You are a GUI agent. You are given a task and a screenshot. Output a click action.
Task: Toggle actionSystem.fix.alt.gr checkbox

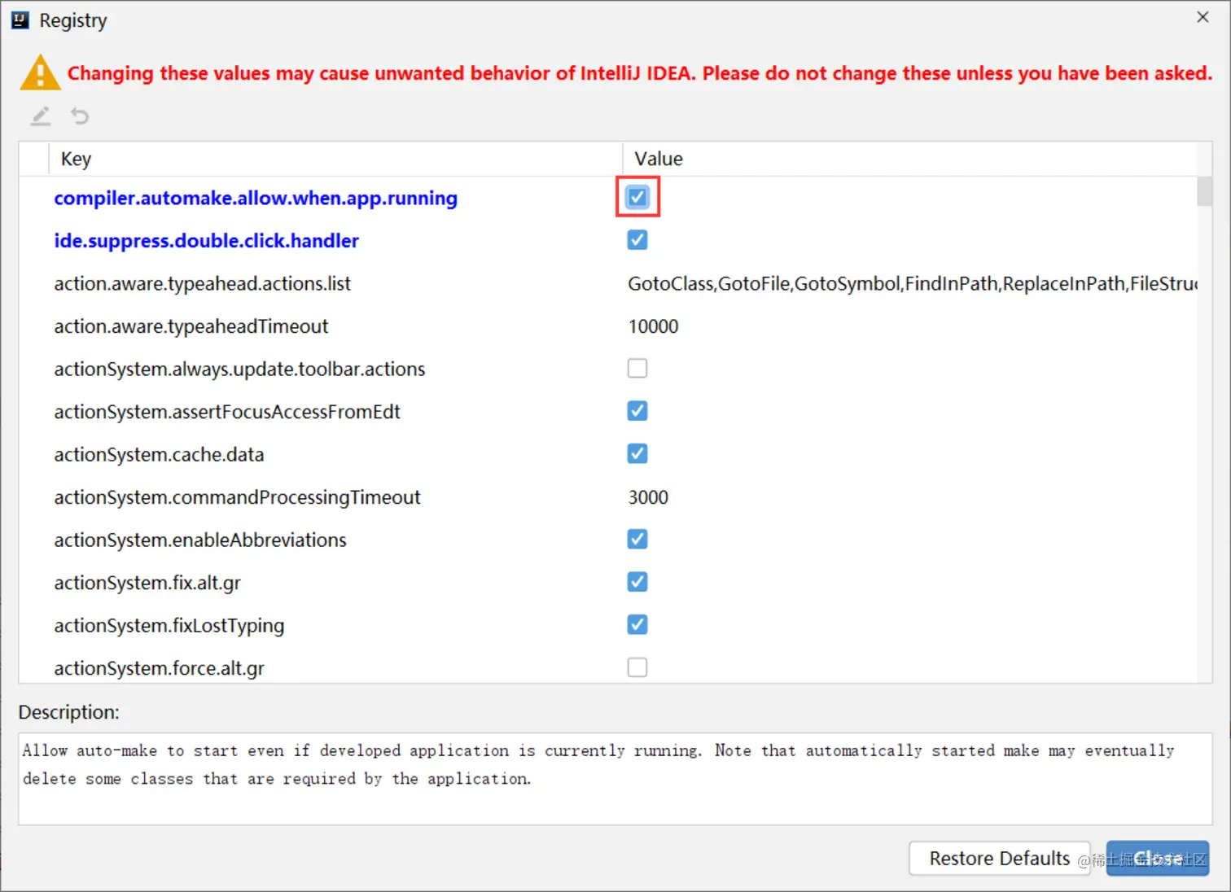(x=637, y=582)
